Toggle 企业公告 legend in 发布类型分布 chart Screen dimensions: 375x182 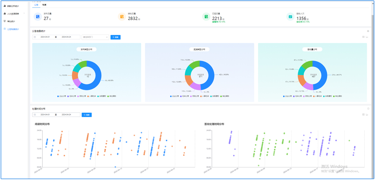[62, 96]
